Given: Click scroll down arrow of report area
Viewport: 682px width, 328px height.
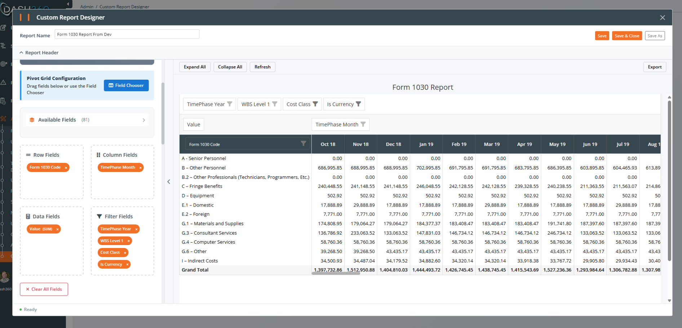Looking at the screenshot, I should tap(669, 301).
